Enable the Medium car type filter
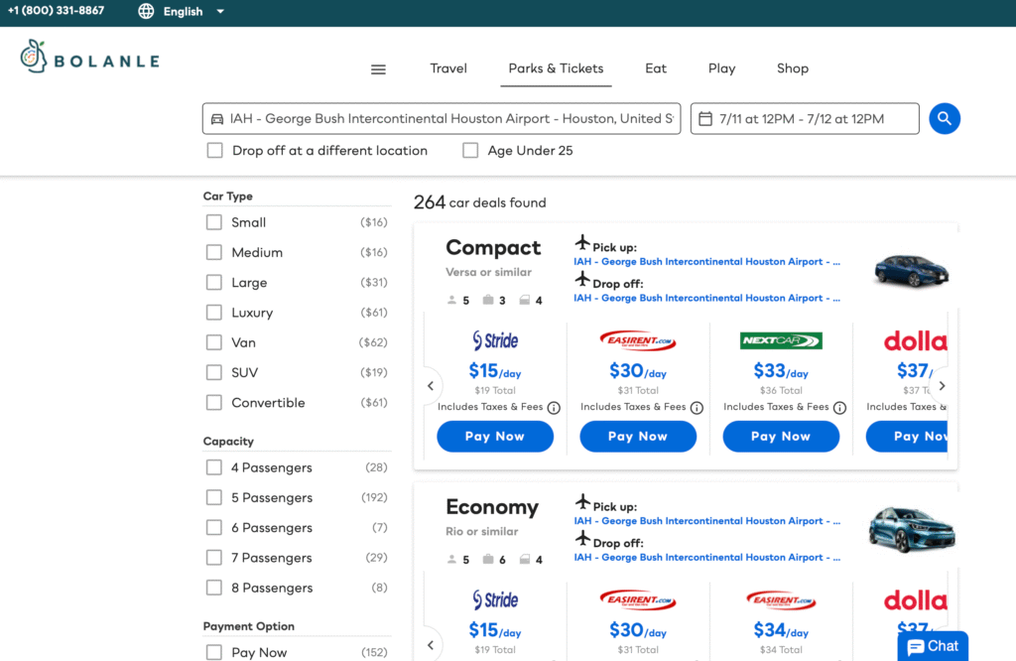 pyautogui.click(x=214, y=252)
